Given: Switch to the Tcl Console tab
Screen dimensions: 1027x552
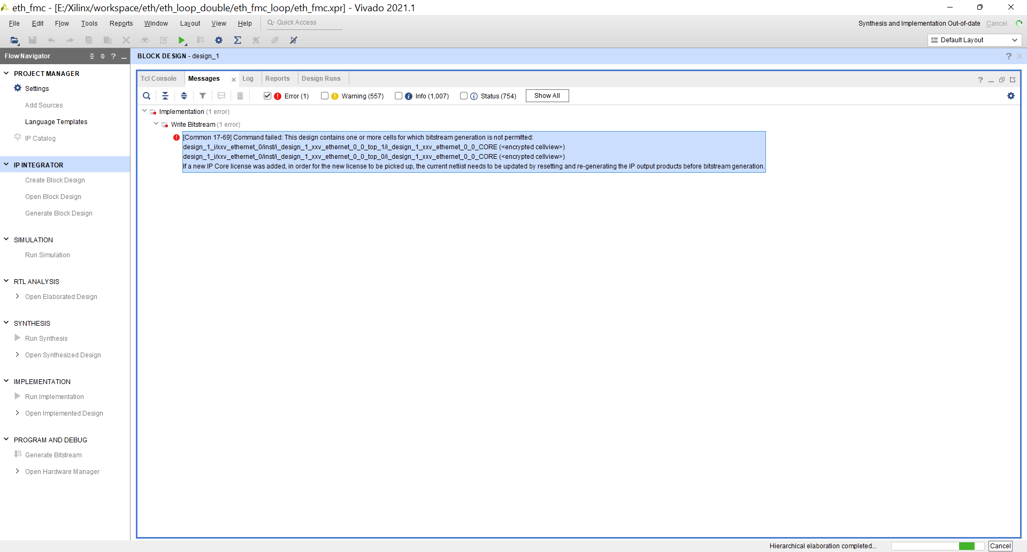Looking at the screenshot, I should point(159,78).
